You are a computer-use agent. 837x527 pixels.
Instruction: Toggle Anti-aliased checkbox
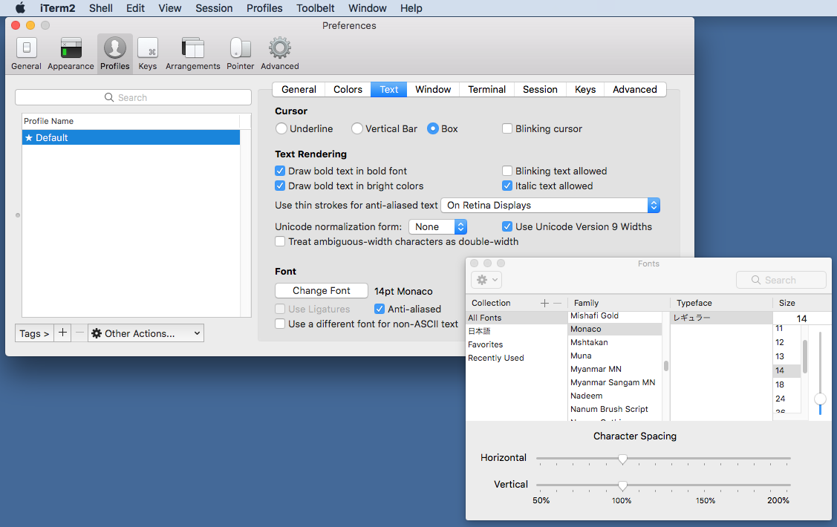pos(380,309)
